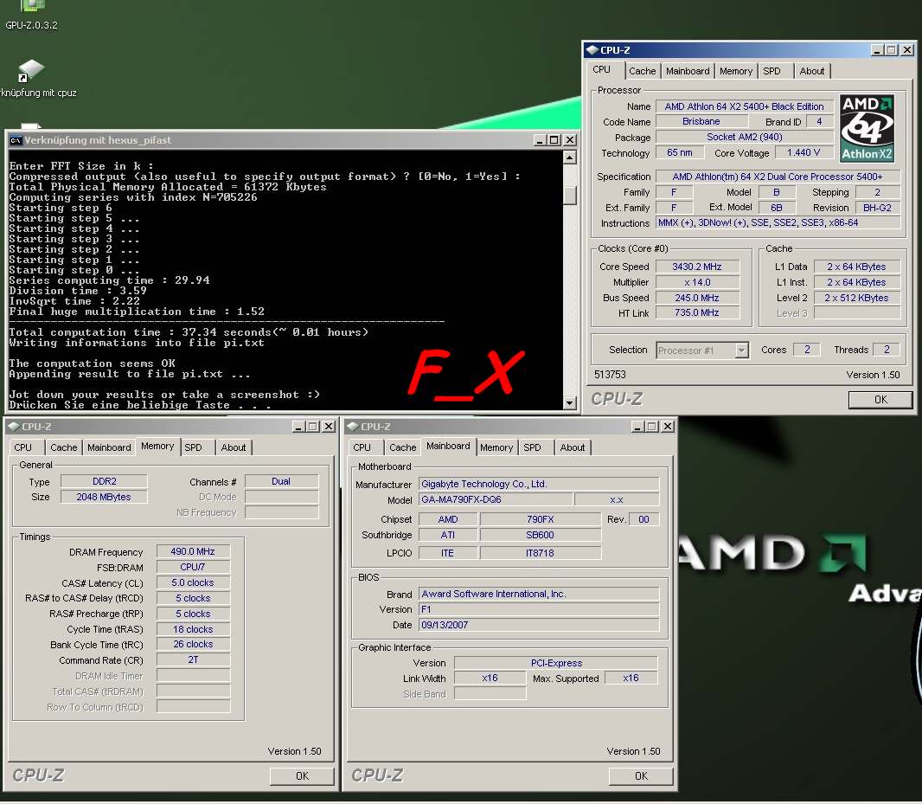Image resolution: width=922 pixels, height=804 pixels.
Task: Click the Bus Speed value 245.0 MHz
Action: point(697,298)
